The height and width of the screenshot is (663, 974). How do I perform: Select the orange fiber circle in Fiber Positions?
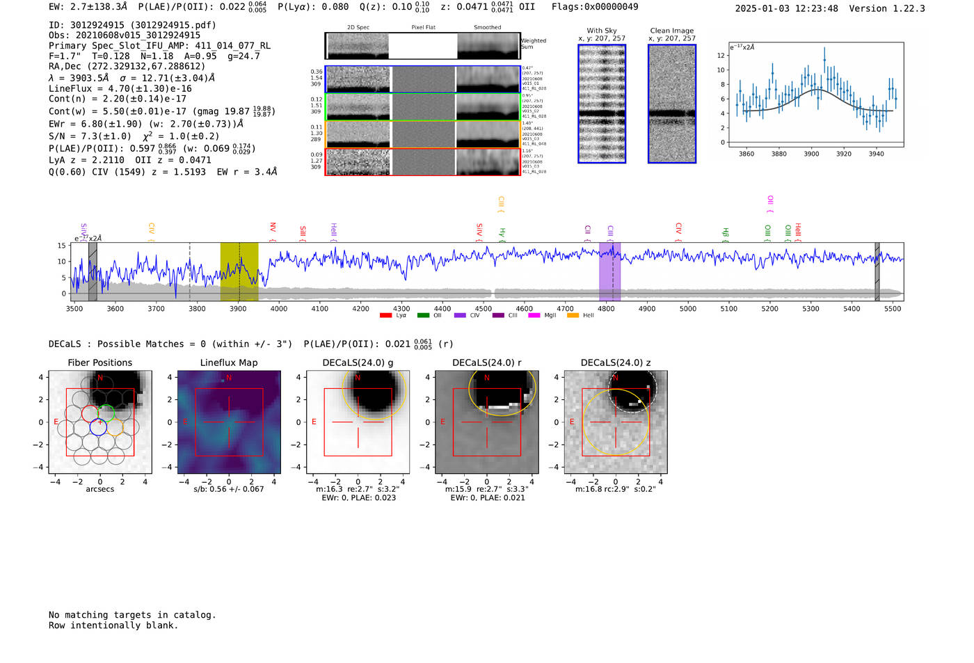click(x=114, y=427)
